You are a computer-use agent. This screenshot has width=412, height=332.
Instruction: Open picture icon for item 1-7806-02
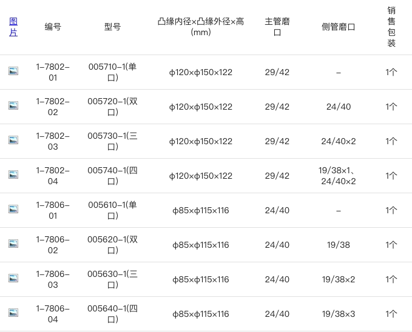coord(13,244)
